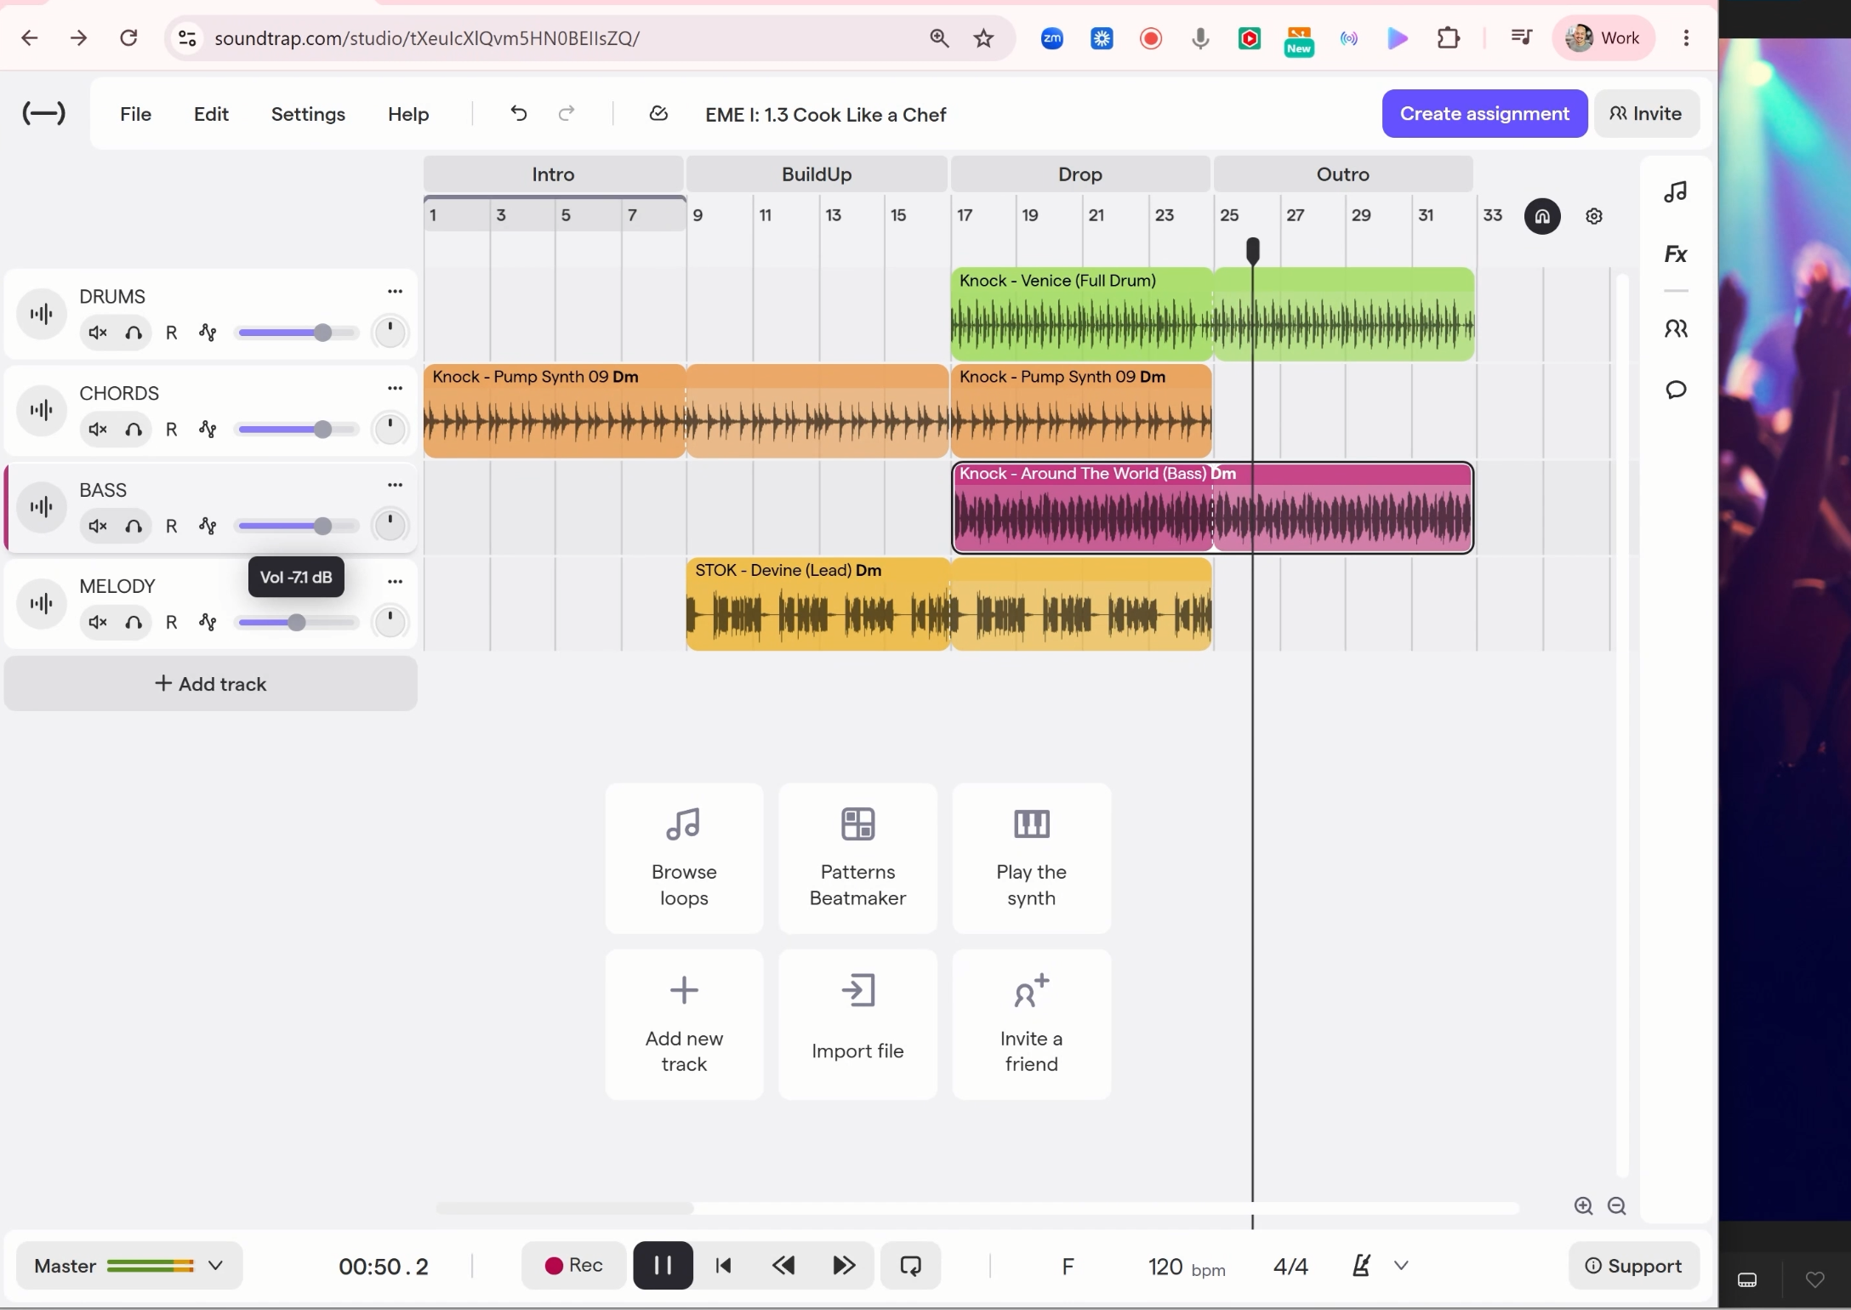Solo the BASS track with headphones
1851x1310 pixels.
(134, 526)
